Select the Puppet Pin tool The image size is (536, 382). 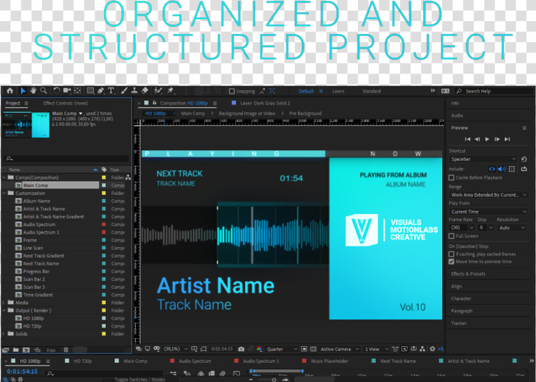point(170,91)
